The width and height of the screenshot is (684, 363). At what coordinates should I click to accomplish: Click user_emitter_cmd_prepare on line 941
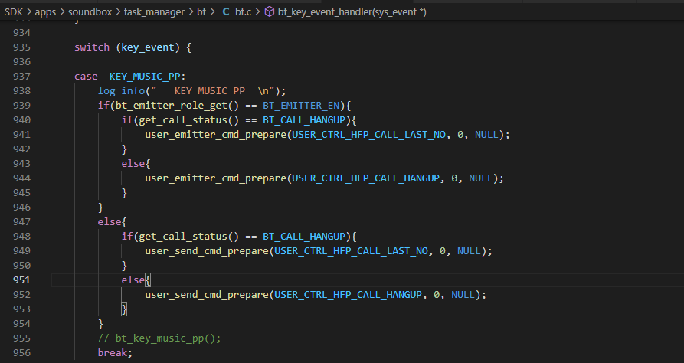[x=215, y=134]
